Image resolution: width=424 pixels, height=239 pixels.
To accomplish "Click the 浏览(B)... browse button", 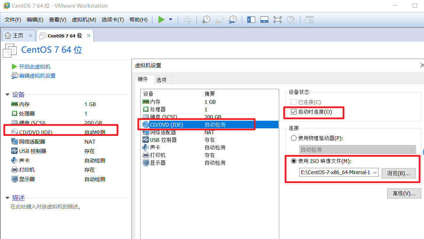I will (399, 173).
